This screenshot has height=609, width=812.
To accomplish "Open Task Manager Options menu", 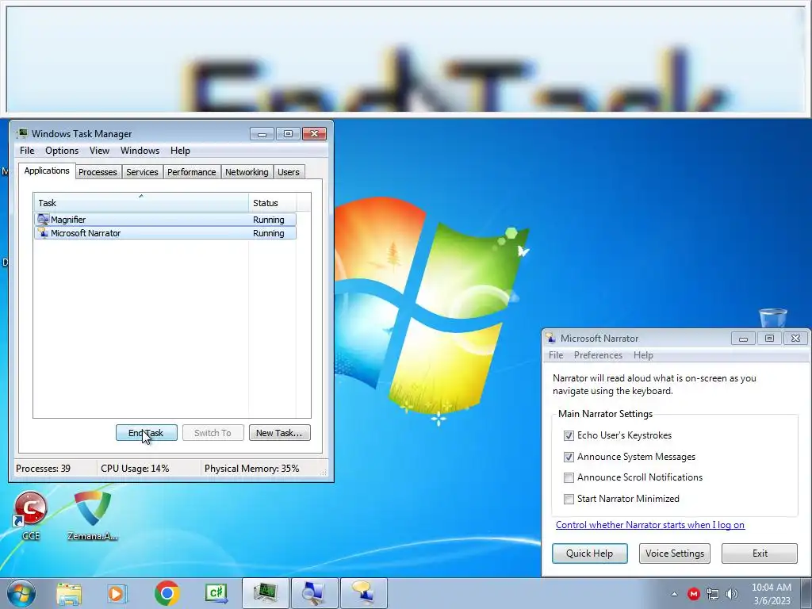I will tap(62, 151).
